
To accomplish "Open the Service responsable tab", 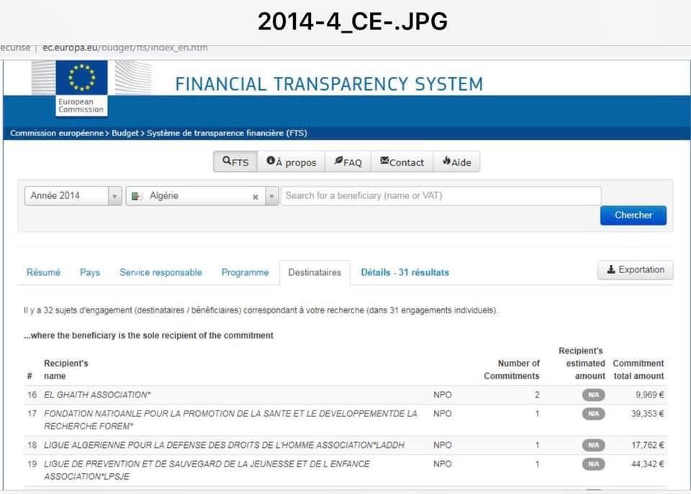I will pyautogui.click(x=161, y=272).
